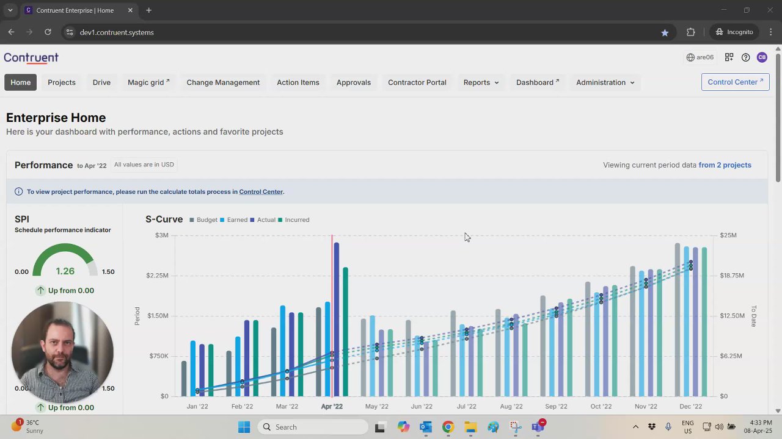This screenshot has height=439, width=782.
Task: Click the SPI gauge showing 1.26
Action: coord(64,261)
